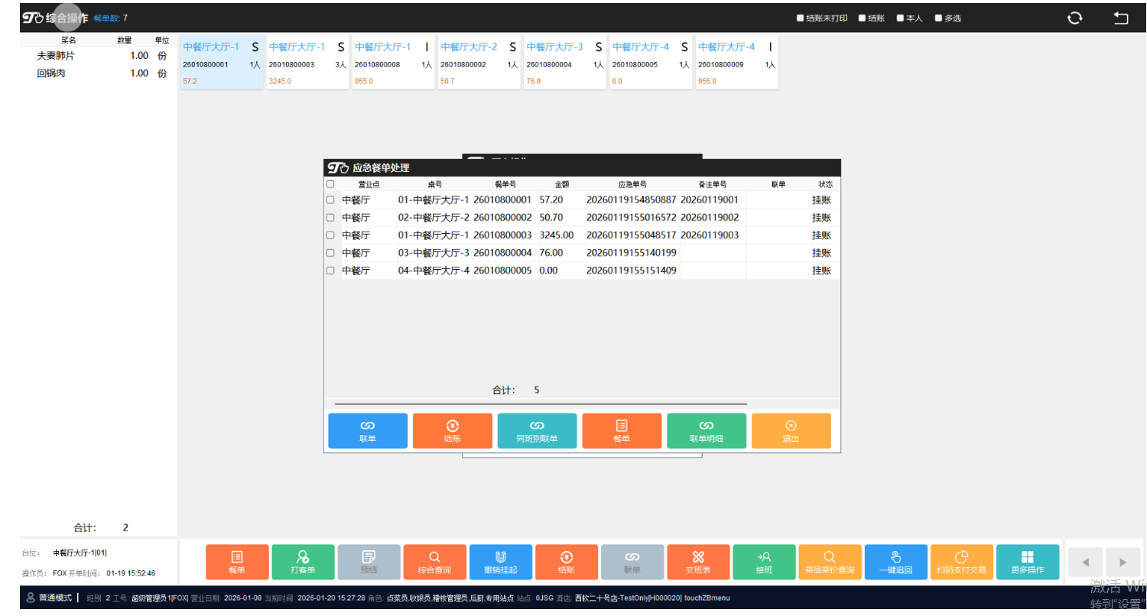This screenshot has width=1147, height=616.
Task: Click 退出 to close the dialog
Action: click(791, 431)
